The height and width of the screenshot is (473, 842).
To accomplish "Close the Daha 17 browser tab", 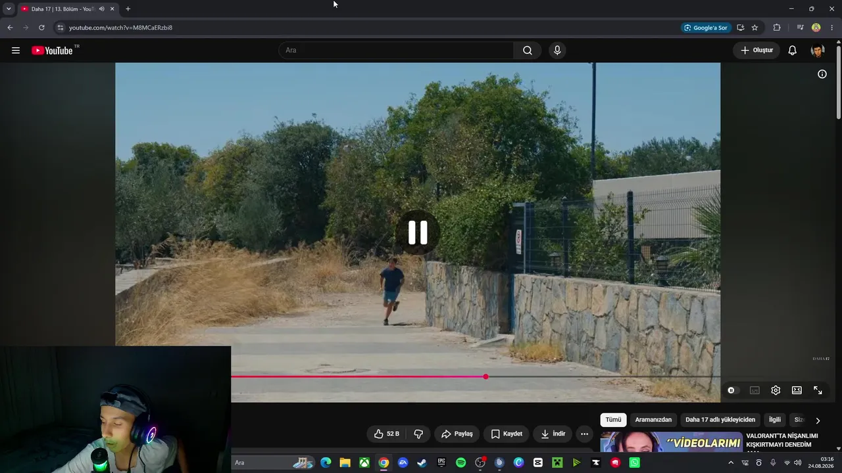I will (112, 9).
